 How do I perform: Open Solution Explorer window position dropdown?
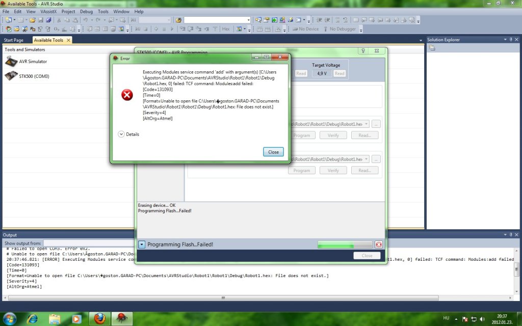point(505,40)
